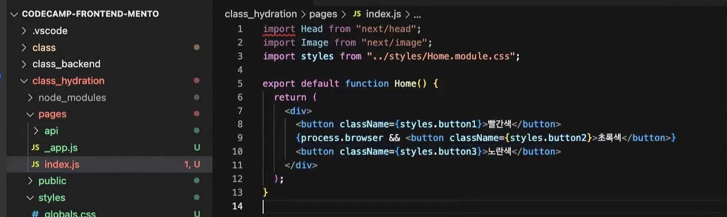727x217 pixels.
Task: Click the '1, U' badge on index.js
Action: pos(192,164)
